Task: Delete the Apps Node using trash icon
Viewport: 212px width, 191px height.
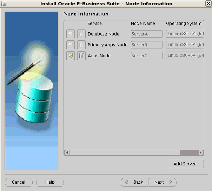Action: pyautogui.click(x=81, y=55)
